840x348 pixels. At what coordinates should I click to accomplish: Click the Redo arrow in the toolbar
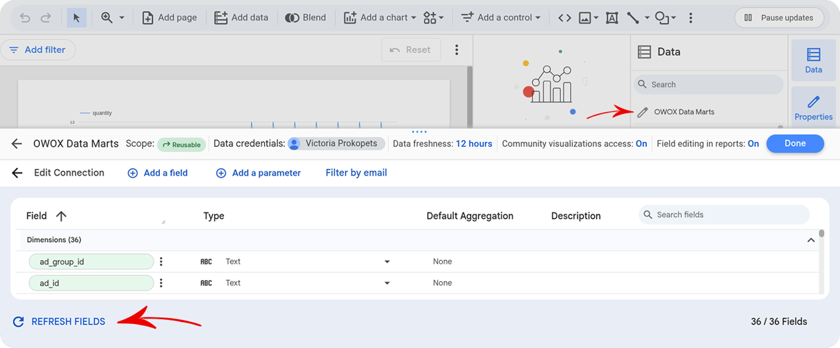pos(46,18)
